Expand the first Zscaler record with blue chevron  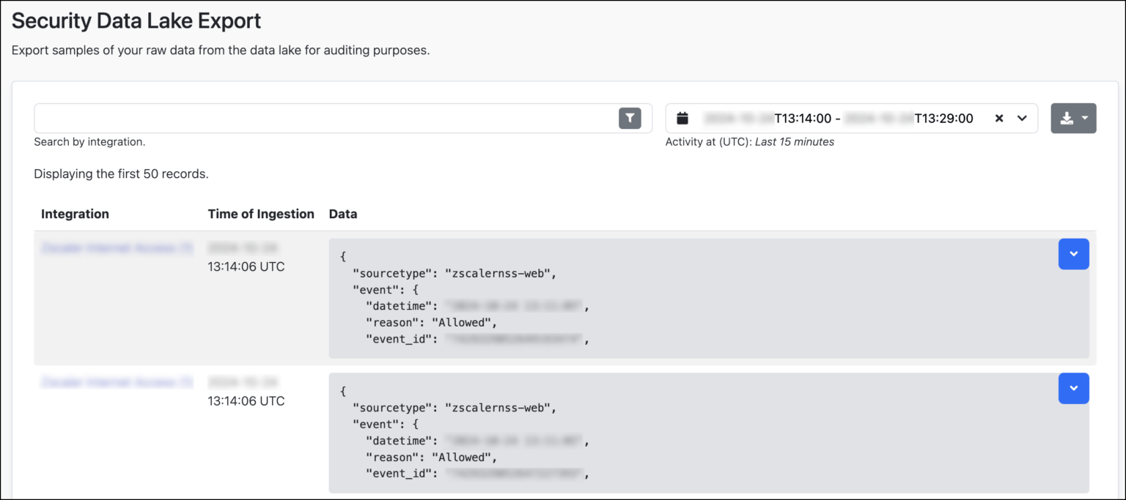pyautogui.click(x=1073, y=254)
